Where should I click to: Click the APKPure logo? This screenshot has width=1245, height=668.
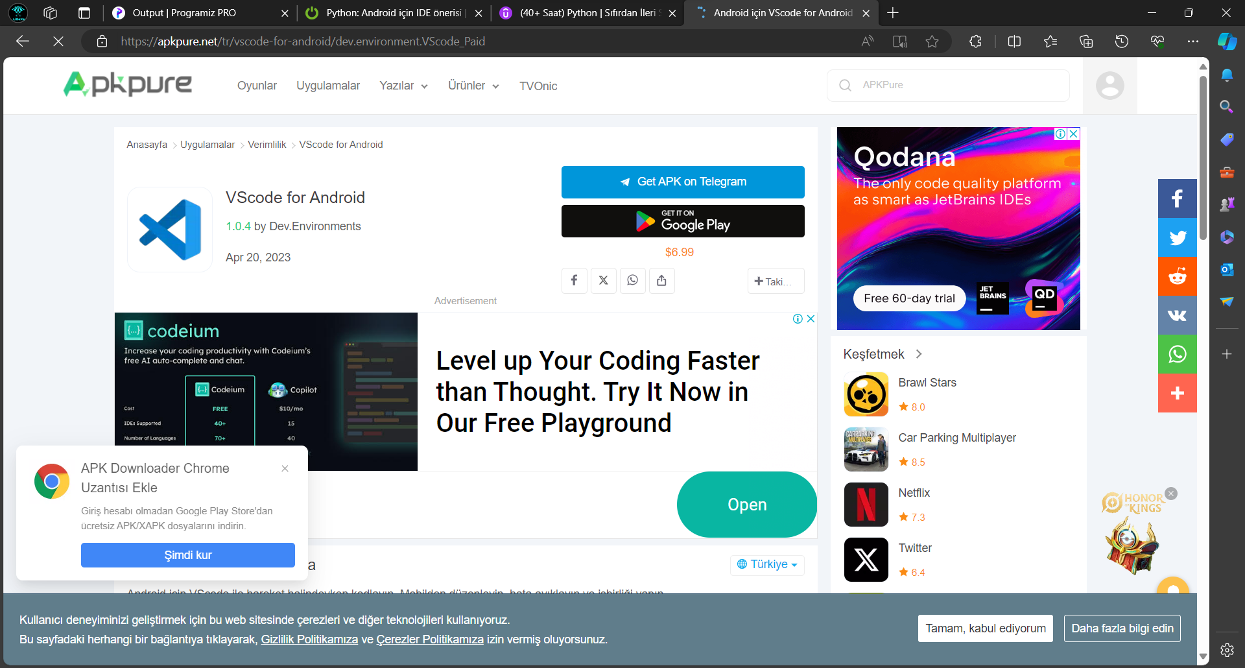tap(128, 84)
